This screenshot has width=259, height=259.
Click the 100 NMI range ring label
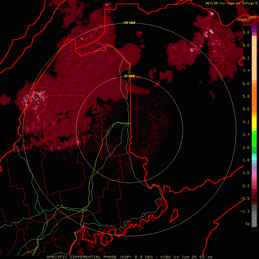tap(129, 23)
